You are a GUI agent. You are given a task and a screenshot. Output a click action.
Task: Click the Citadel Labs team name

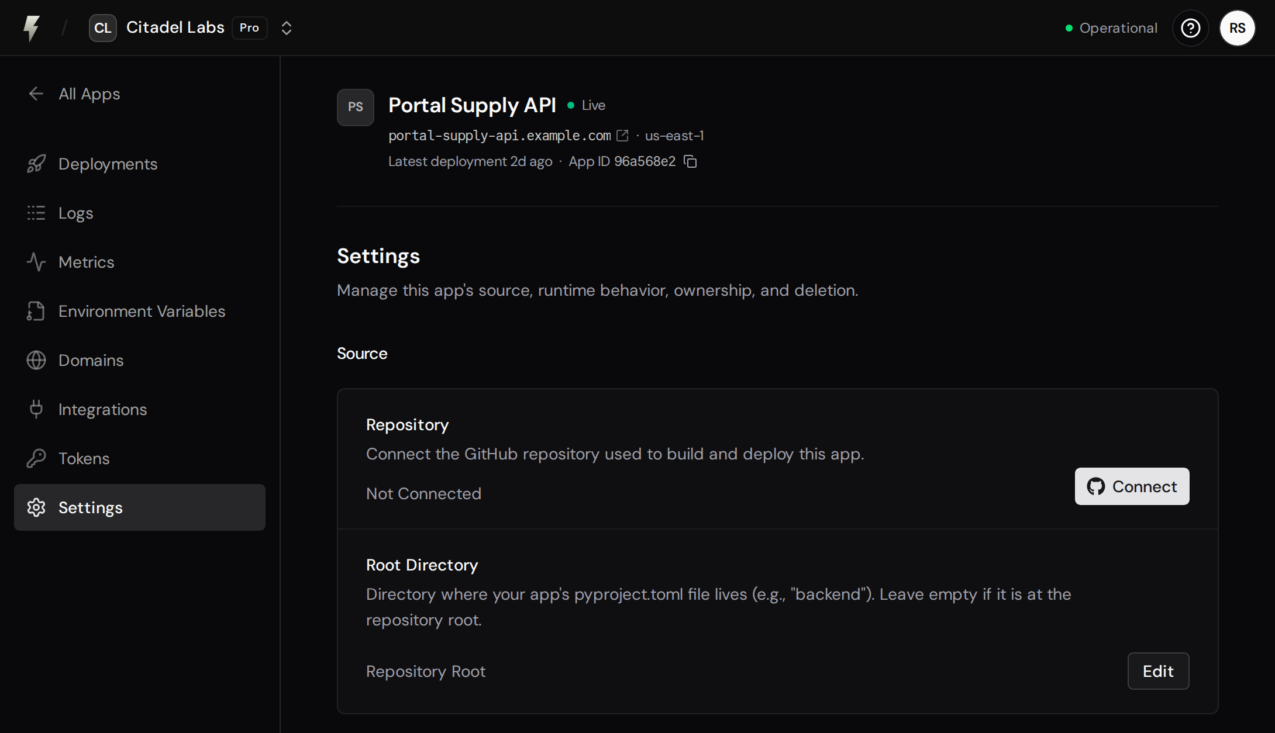(x=175, y=27)
